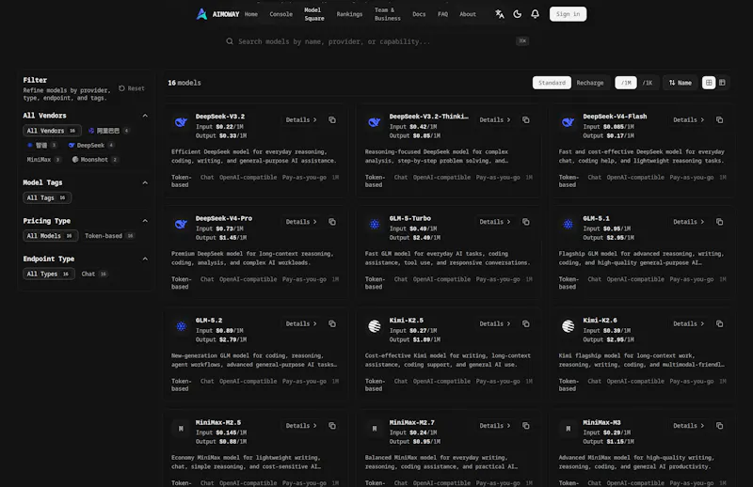The image size is (753, 487).
Task: Open Details for Kimi-K2.5
Action: point(495,323)
